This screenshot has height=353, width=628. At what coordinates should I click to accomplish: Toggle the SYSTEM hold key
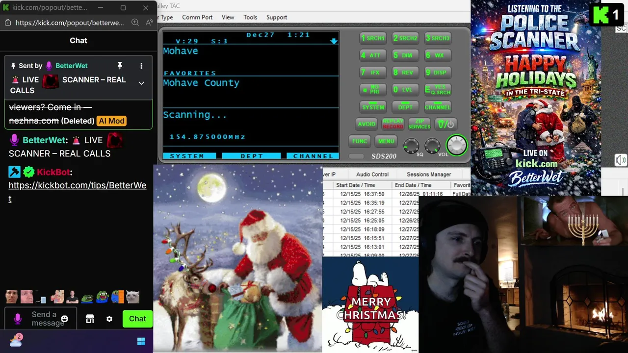pos(373,107)
